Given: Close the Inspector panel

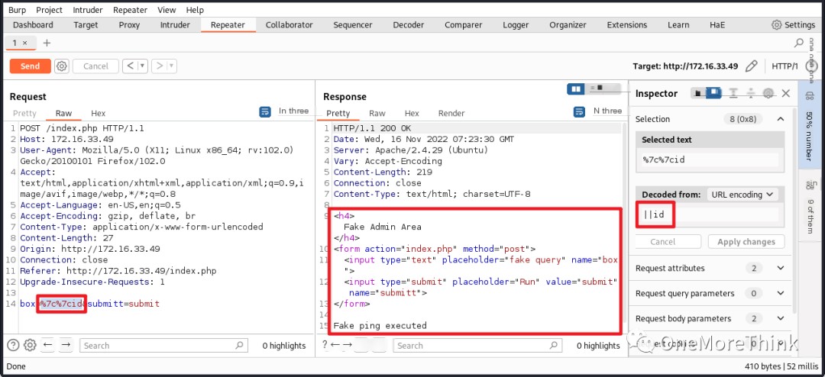Looking at the screenshot, I should 786,93.
